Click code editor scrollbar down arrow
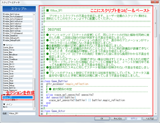Screen dimensions: 160x123 (x=156, y=114)
